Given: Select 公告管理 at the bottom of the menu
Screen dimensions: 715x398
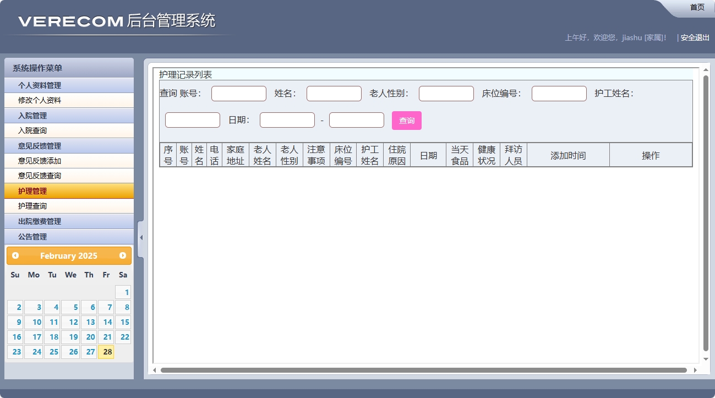Looking at the screenshot, I should click(x=69, y=236).
